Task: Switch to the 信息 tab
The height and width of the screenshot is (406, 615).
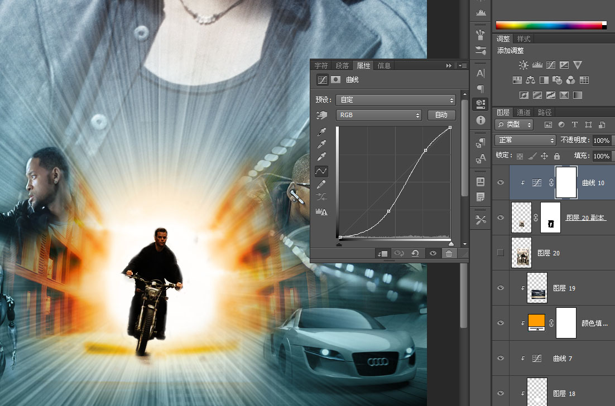Action: point(384,65)
